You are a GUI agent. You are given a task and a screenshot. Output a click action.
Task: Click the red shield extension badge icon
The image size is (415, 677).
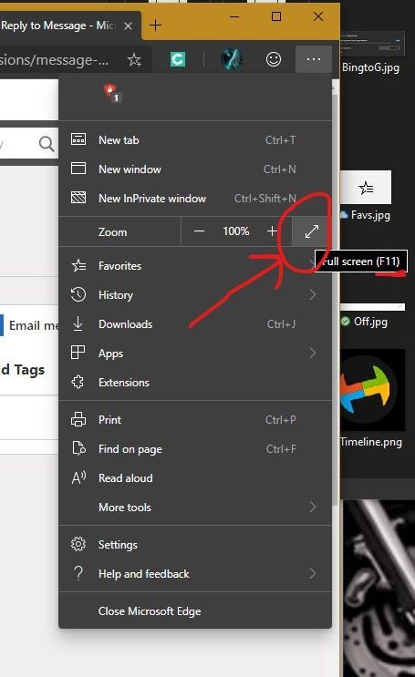(112, 93)
